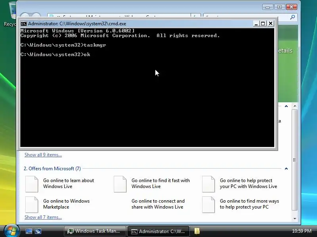Click the Administrator cmd taskbar button
The height and width of the screenshot is (237, 317).
[x=158, y=231]
